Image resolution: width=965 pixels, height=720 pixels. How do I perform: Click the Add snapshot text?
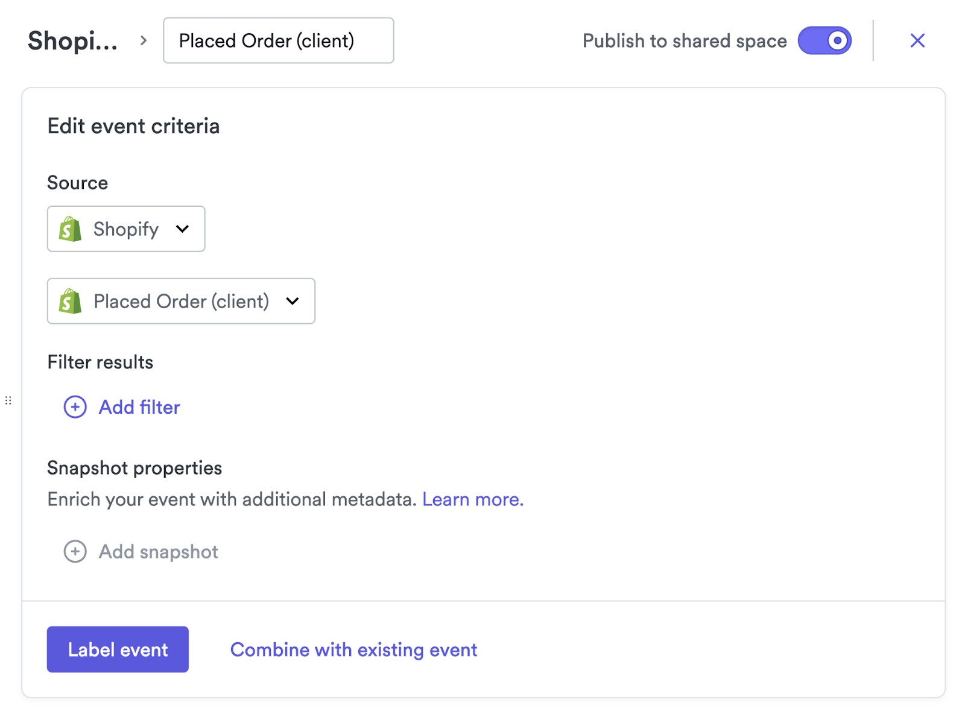159,552
